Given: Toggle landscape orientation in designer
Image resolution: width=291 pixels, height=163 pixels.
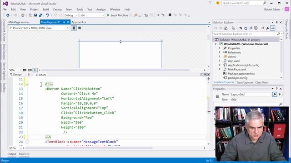Looking at the screenshot, I should pos(80,28).
